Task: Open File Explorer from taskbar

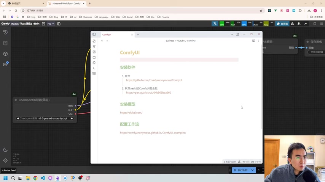Action: tap(28, 178)
